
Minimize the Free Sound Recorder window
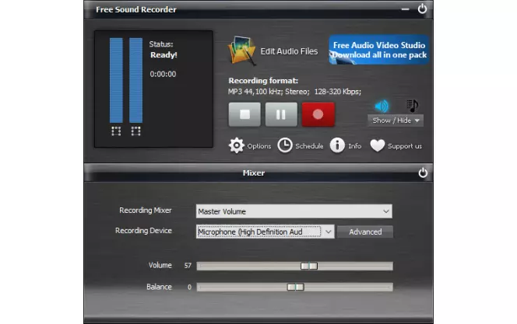[405, 9]
